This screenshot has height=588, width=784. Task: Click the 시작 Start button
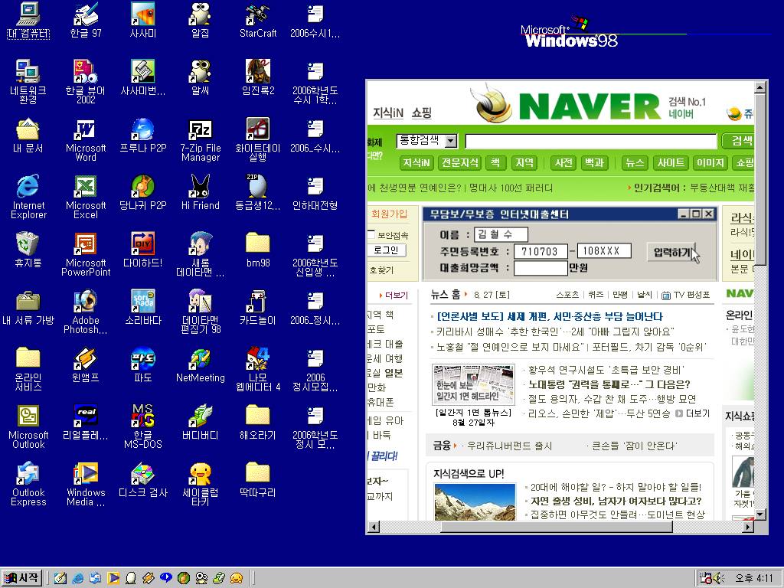pos(21,578)
